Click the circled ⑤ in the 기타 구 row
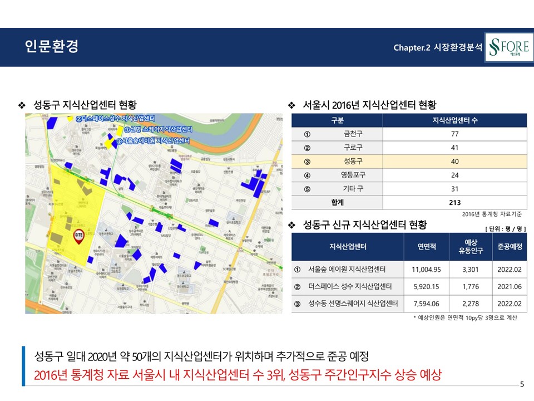Image resolution: width=534 pixels, height=401 pixels. [307, 189]
